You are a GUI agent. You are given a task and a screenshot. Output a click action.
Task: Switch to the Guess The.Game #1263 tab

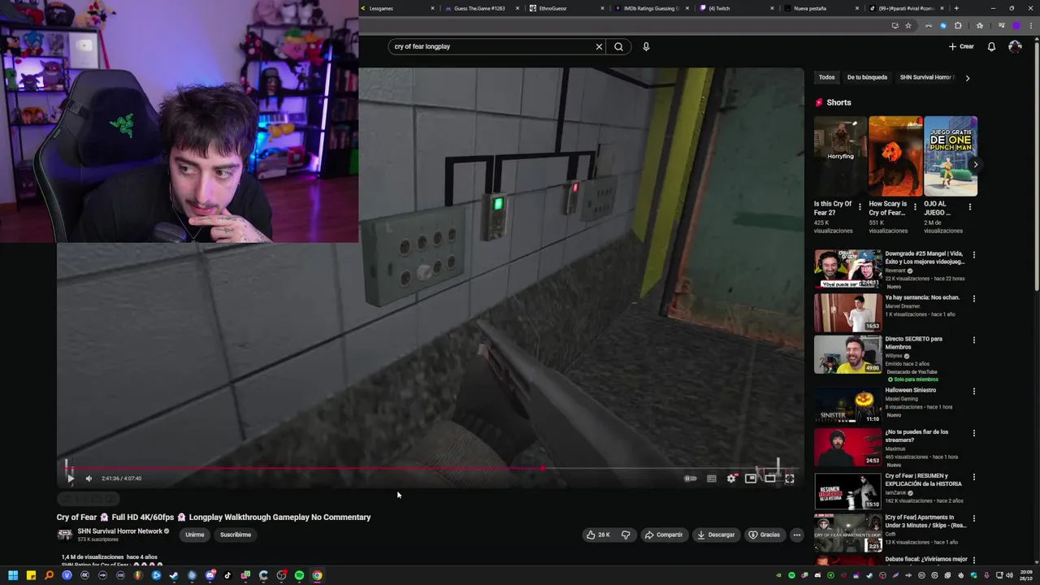(x=482, y=8)
